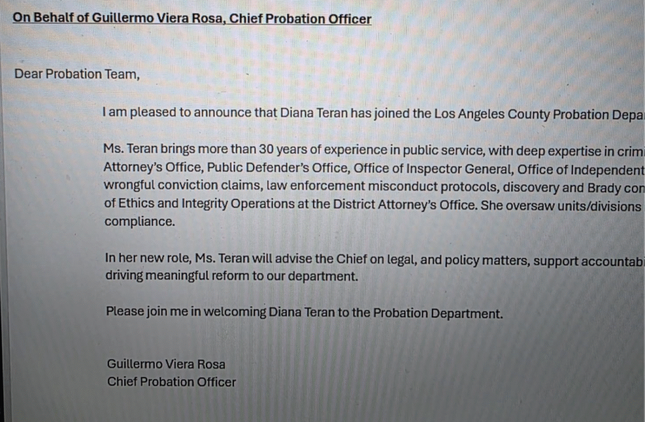Viewport: 645px width, 422px height.
Task: Click the sentence starting "Please join me in welcoming"
Action: click(x=304, y=312)
